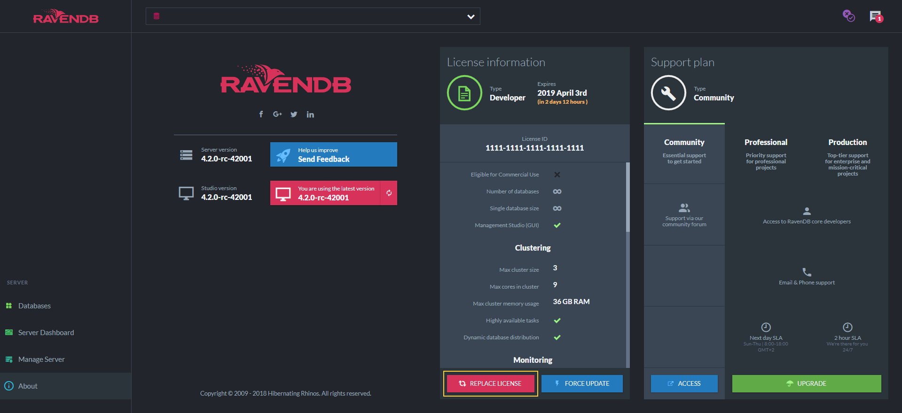902x413 pixels.
Task: Open Server Dashboard in sidebar
Action: 65,332
